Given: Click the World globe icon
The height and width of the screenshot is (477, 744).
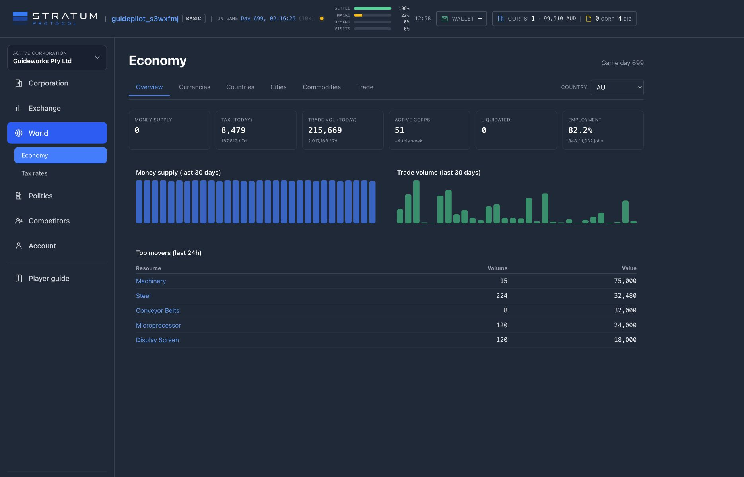Looking at the screenshot, I should 19,133.
